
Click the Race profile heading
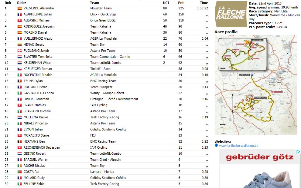(x=226, y=32)
